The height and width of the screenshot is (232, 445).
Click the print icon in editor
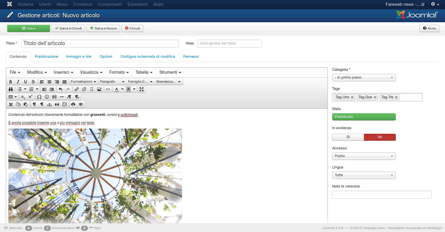(x=73, y=104)
